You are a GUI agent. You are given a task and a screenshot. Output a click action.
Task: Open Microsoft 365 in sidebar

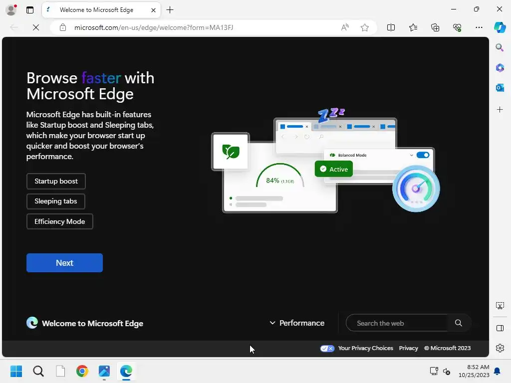click(500, 68)
